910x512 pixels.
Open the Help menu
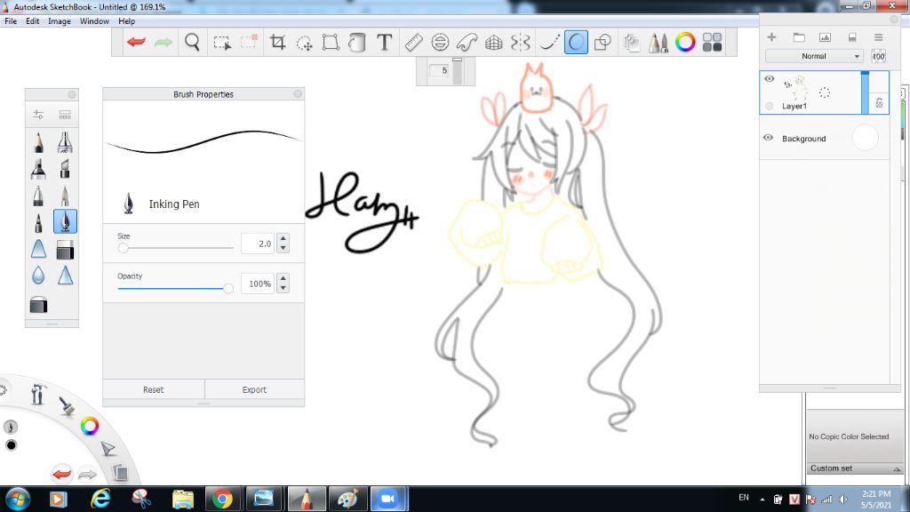[x=126, y=21]
